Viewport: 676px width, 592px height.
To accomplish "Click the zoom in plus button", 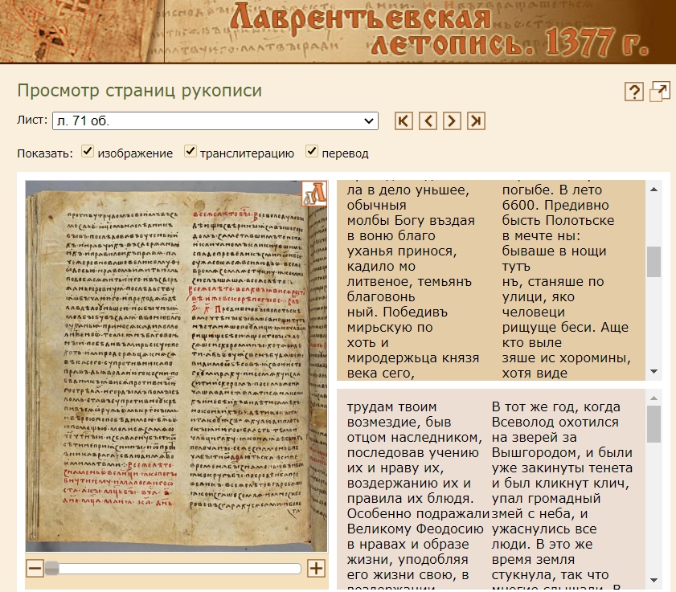I will [x=316, y=568].
